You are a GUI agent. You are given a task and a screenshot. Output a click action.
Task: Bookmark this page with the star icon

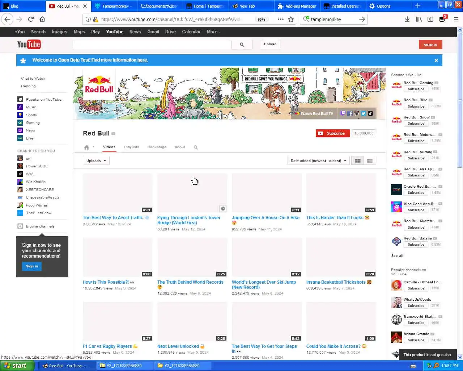point(291,19)
